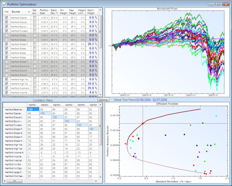This screenshot has width=232, height=186.
Task: Select Hartford Balance row label in Correlation Matrix
Action: point(15,110)
